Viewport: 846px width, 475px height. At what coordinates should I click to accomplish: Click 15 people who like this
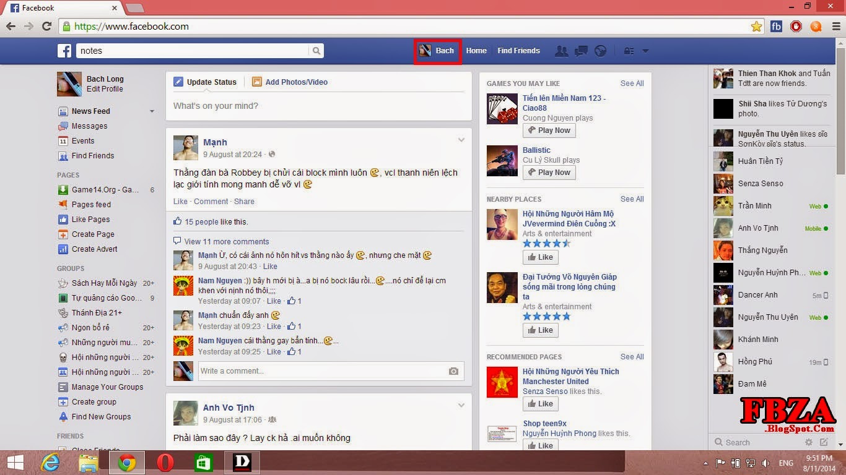(x=201, y=222)
